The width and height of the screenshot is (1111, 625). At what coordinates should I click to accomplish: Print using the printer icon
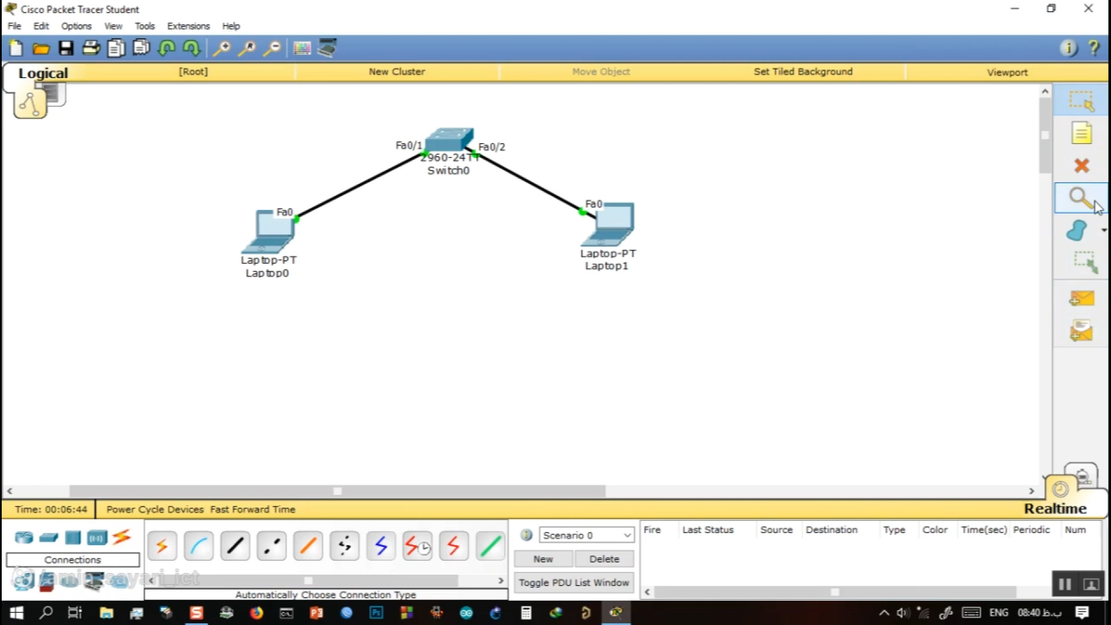click(x=91, y=48)
